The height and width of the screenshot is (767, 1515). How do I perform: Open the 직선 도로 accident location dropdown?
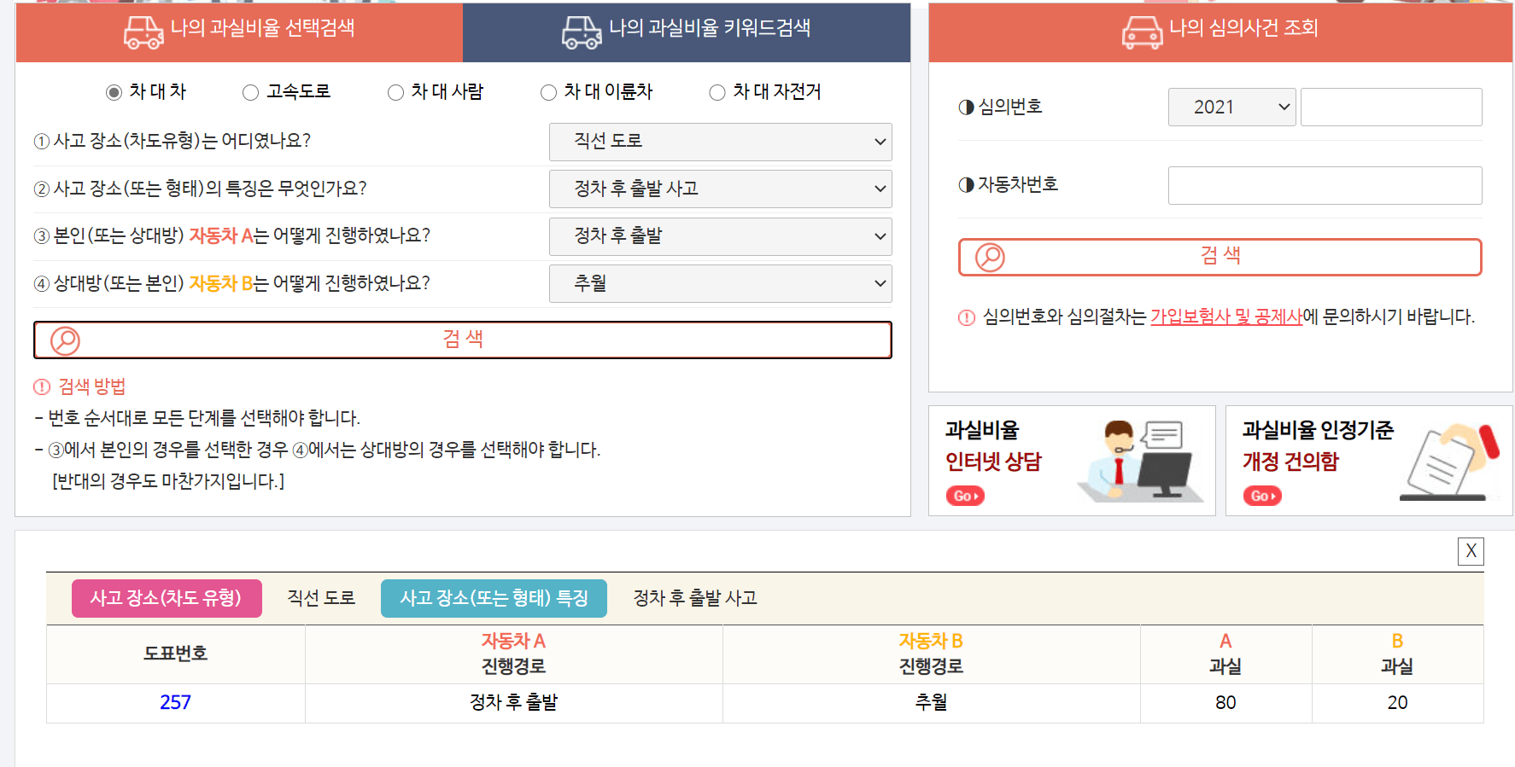(x=720, y=142)
